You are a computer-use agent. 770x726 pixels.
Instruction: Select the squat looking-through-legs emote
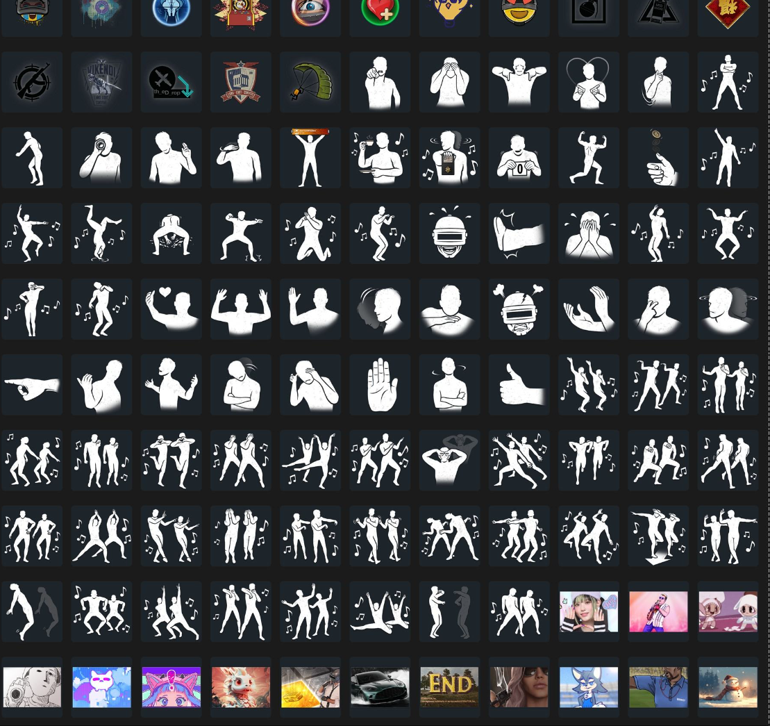click(171, 233)
